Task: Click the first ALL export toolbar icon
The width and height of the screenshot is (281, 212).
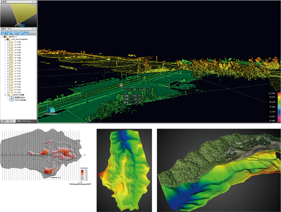Action: [4, 33]
